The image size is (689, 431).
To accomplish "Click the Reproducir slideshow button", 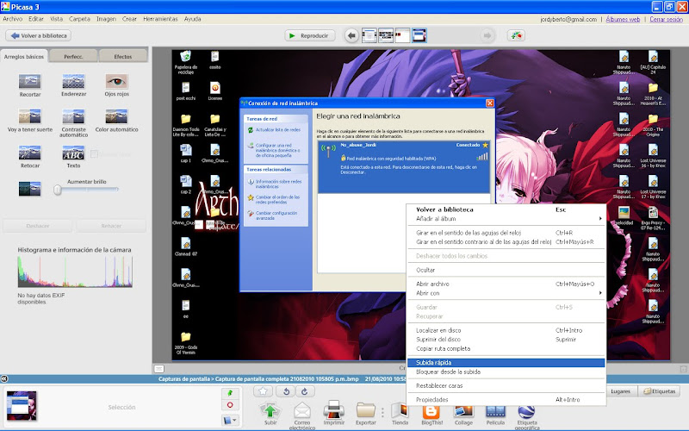I will [x=310, y=35].
